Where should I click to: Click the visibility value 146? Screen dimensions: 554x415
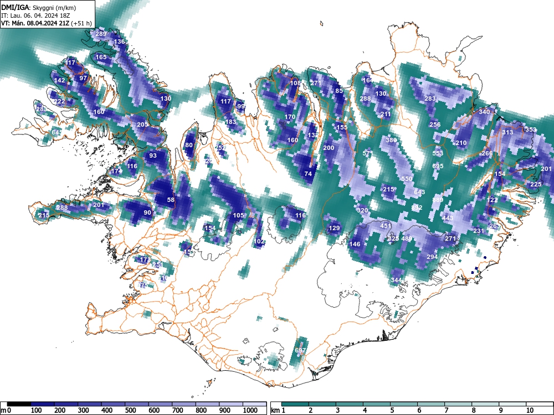(355, 244)
